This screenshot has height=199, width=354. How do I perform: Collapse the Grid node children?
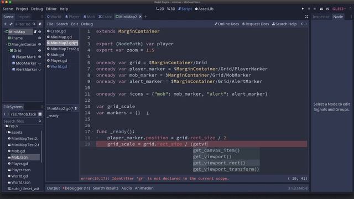pyautogui.click(x=9, y=51)
